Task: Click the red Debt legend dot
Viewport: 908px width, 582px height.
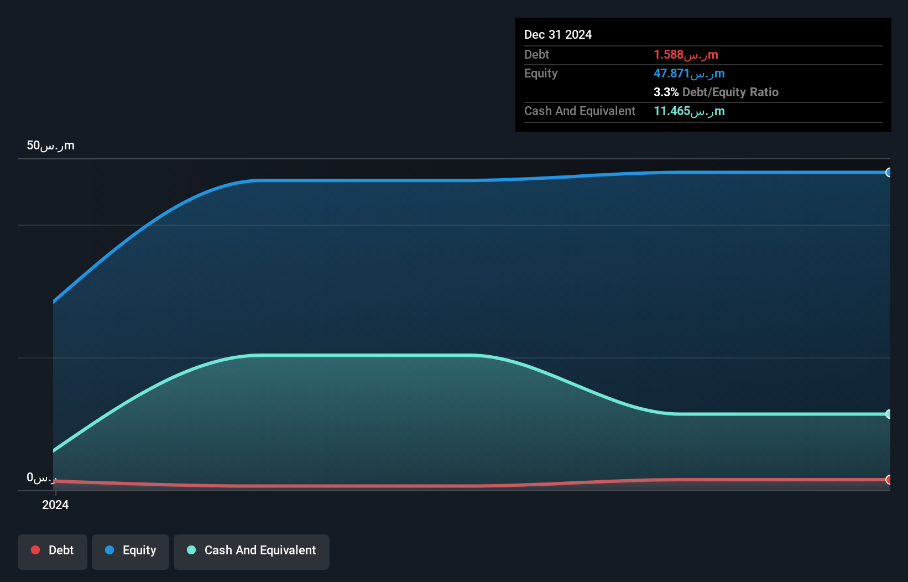Action: (35, 550)
